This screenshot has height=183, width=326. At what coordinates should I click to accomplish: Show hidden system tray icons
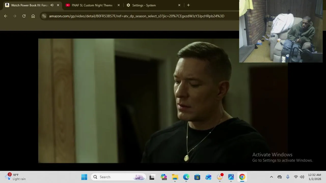pyautogui.click(x=271, y=177)
